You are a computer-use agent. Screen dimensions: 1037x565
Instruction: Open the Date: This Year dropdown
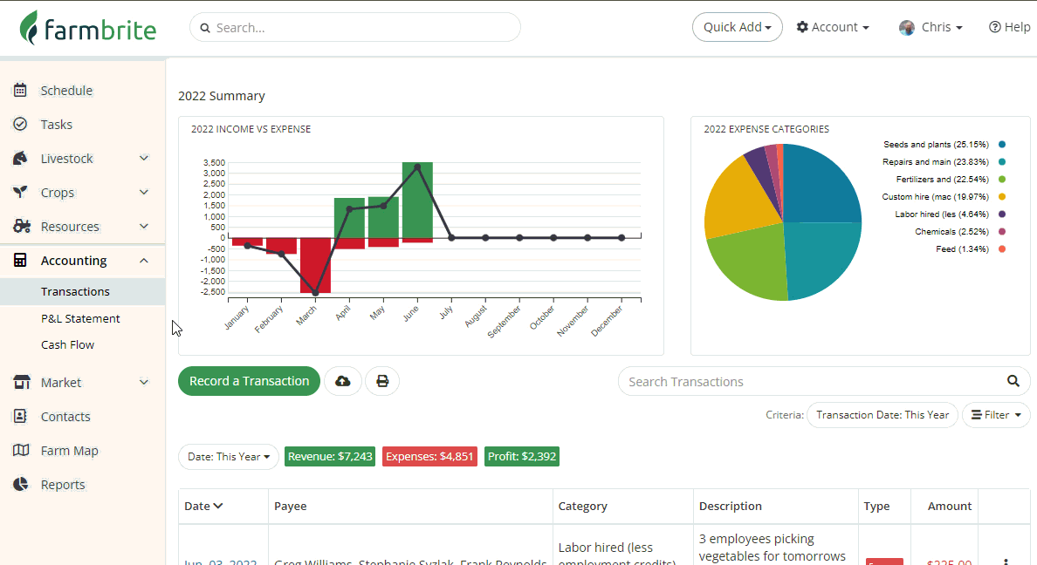point(228,457)
